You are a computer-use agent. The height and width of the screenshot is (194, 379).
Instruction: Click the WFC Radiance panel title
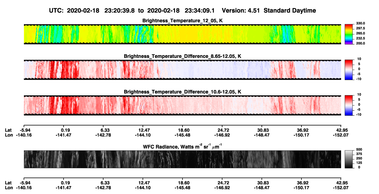click(x=182, y=147)
